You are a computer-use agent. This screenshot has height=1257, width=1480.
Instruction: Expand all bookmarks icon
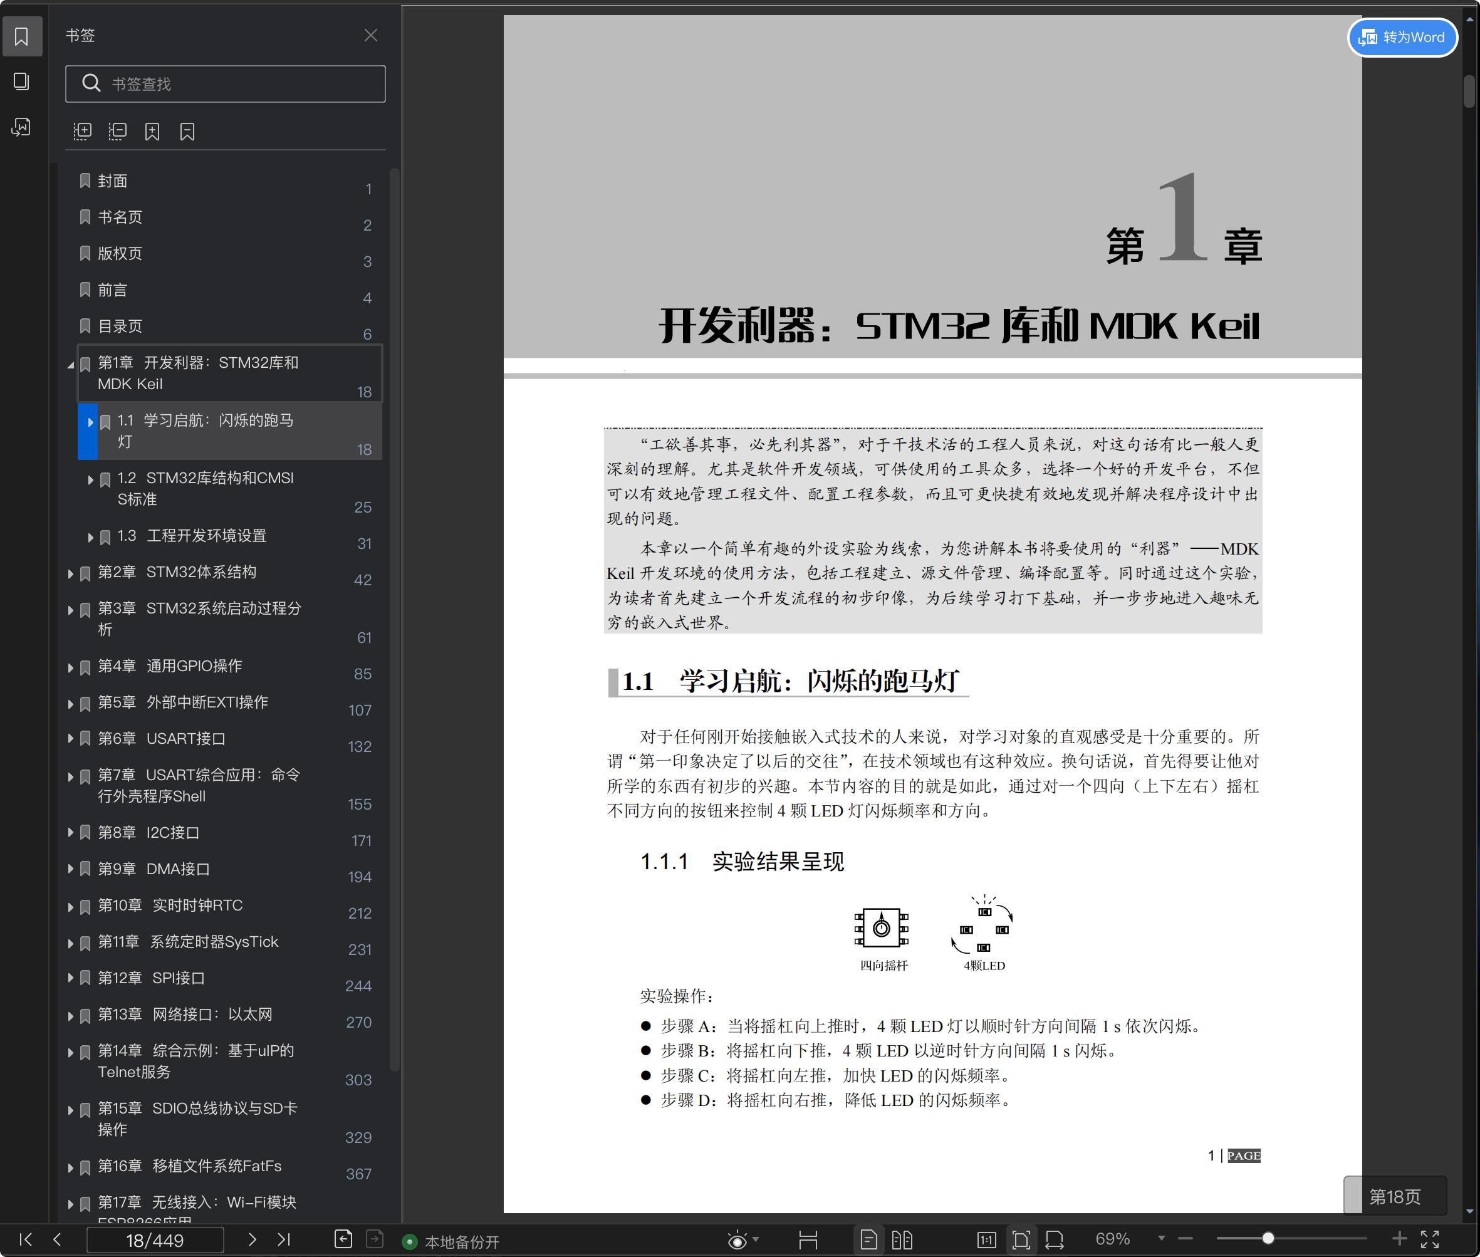83,131
